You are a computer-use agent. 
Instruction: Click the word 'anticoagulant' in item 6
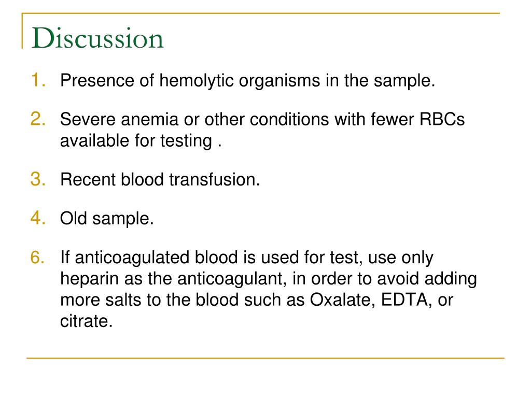[x=230, y=279]
